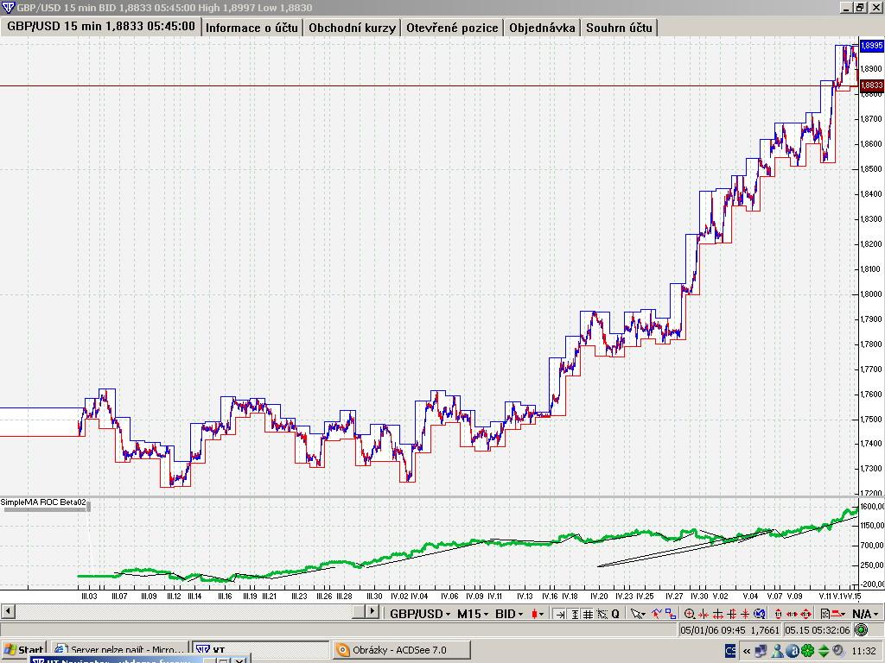Click the 1,8995 high price label
Screen dimensions: 885x663
point(871,45)
